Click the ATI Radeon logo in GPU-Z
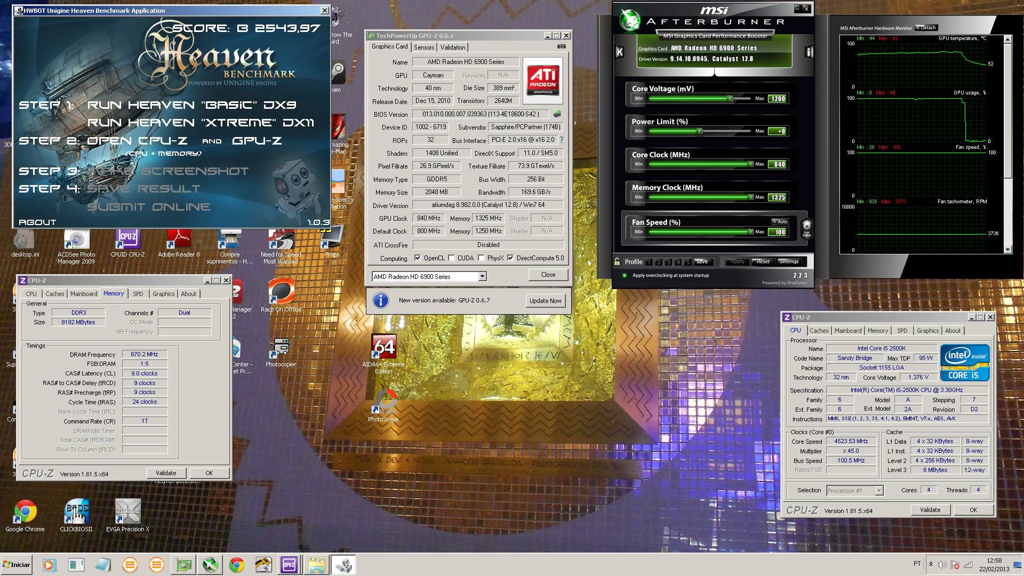The height and width of the screenshot is (576, 1024). pos(543,81)
